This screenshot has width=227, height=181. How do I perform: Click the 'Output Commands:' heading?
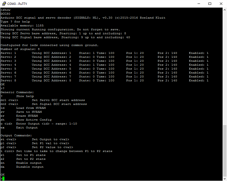click(x=16, y=135)
